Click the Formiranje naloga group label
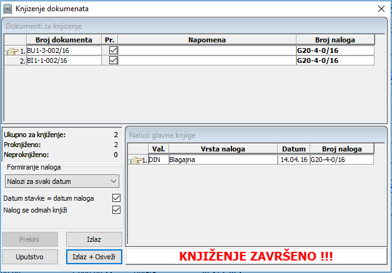392x273 pixels. [x=34, y=167]
